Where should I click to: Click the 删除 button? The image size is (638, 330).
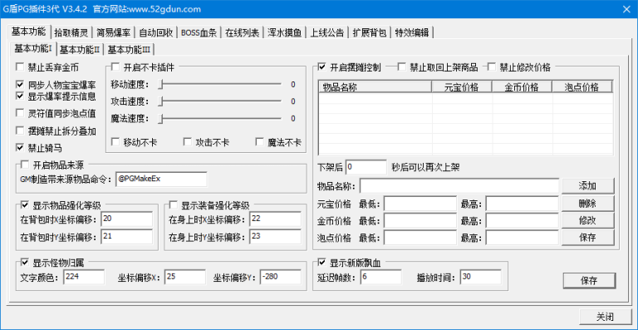coord(587,203)
